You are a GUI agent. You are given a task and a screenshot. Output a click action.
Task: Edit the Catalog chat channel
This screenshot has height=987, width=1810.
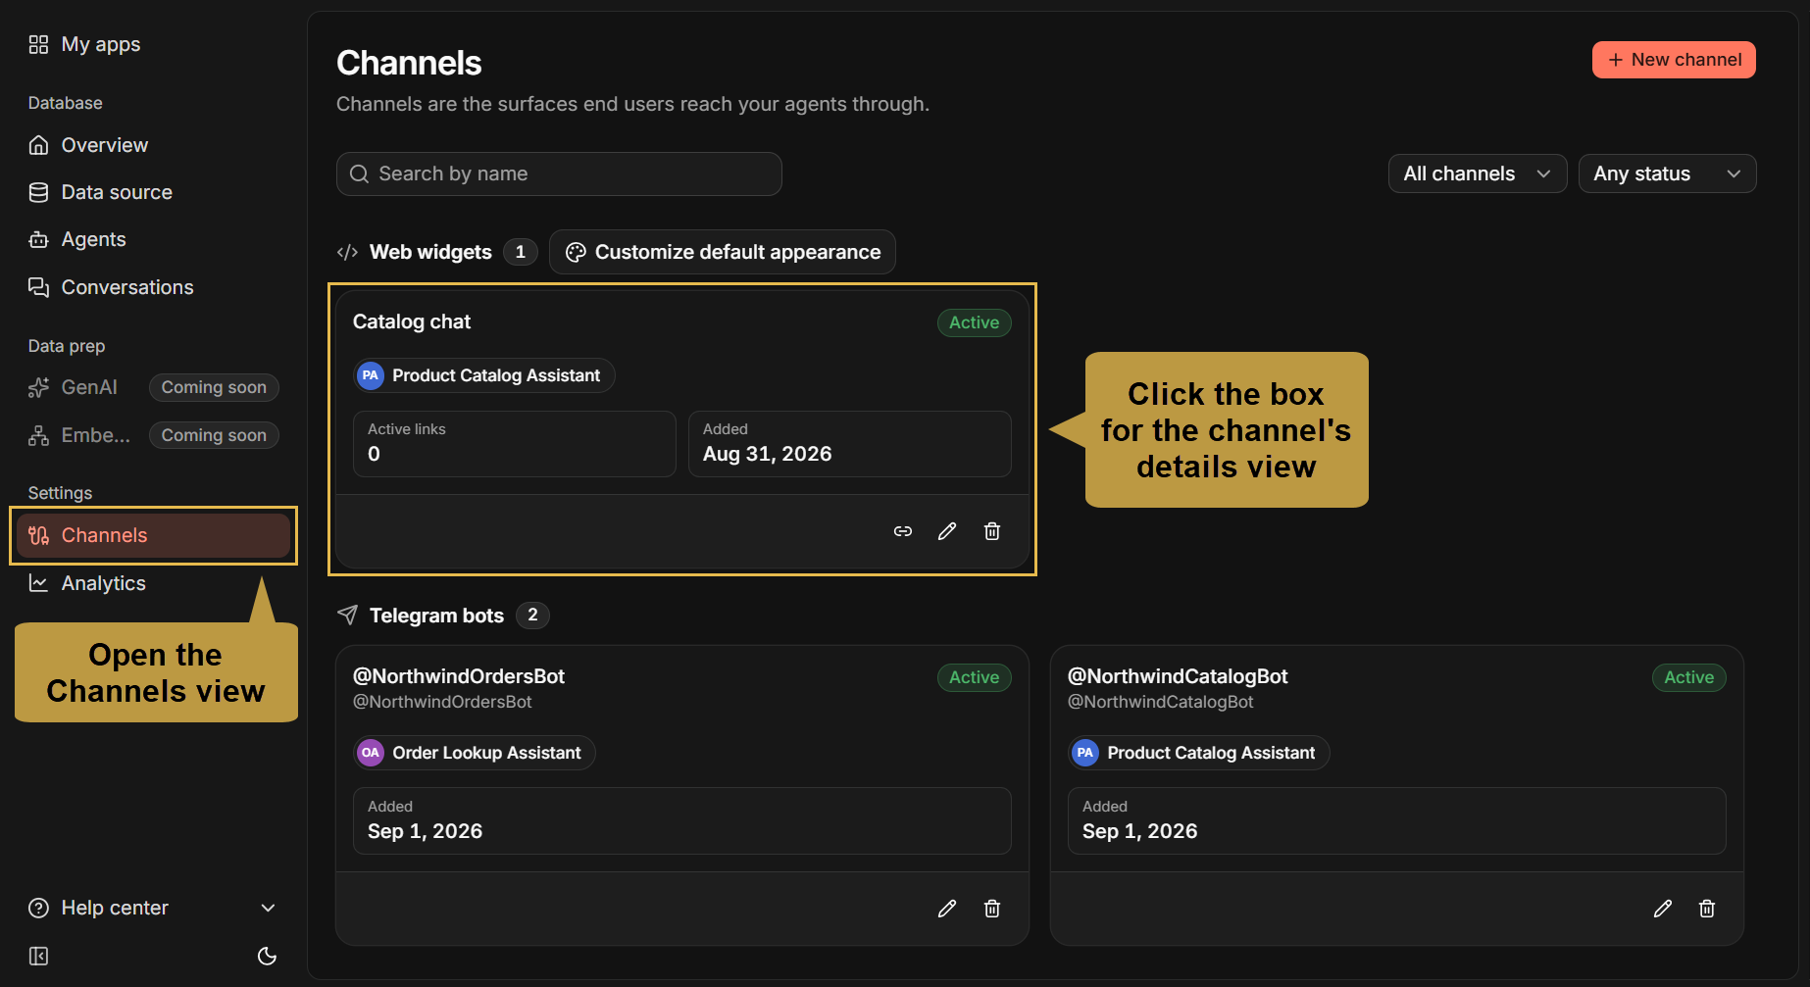pyautogui.click(x=947, y=531)
